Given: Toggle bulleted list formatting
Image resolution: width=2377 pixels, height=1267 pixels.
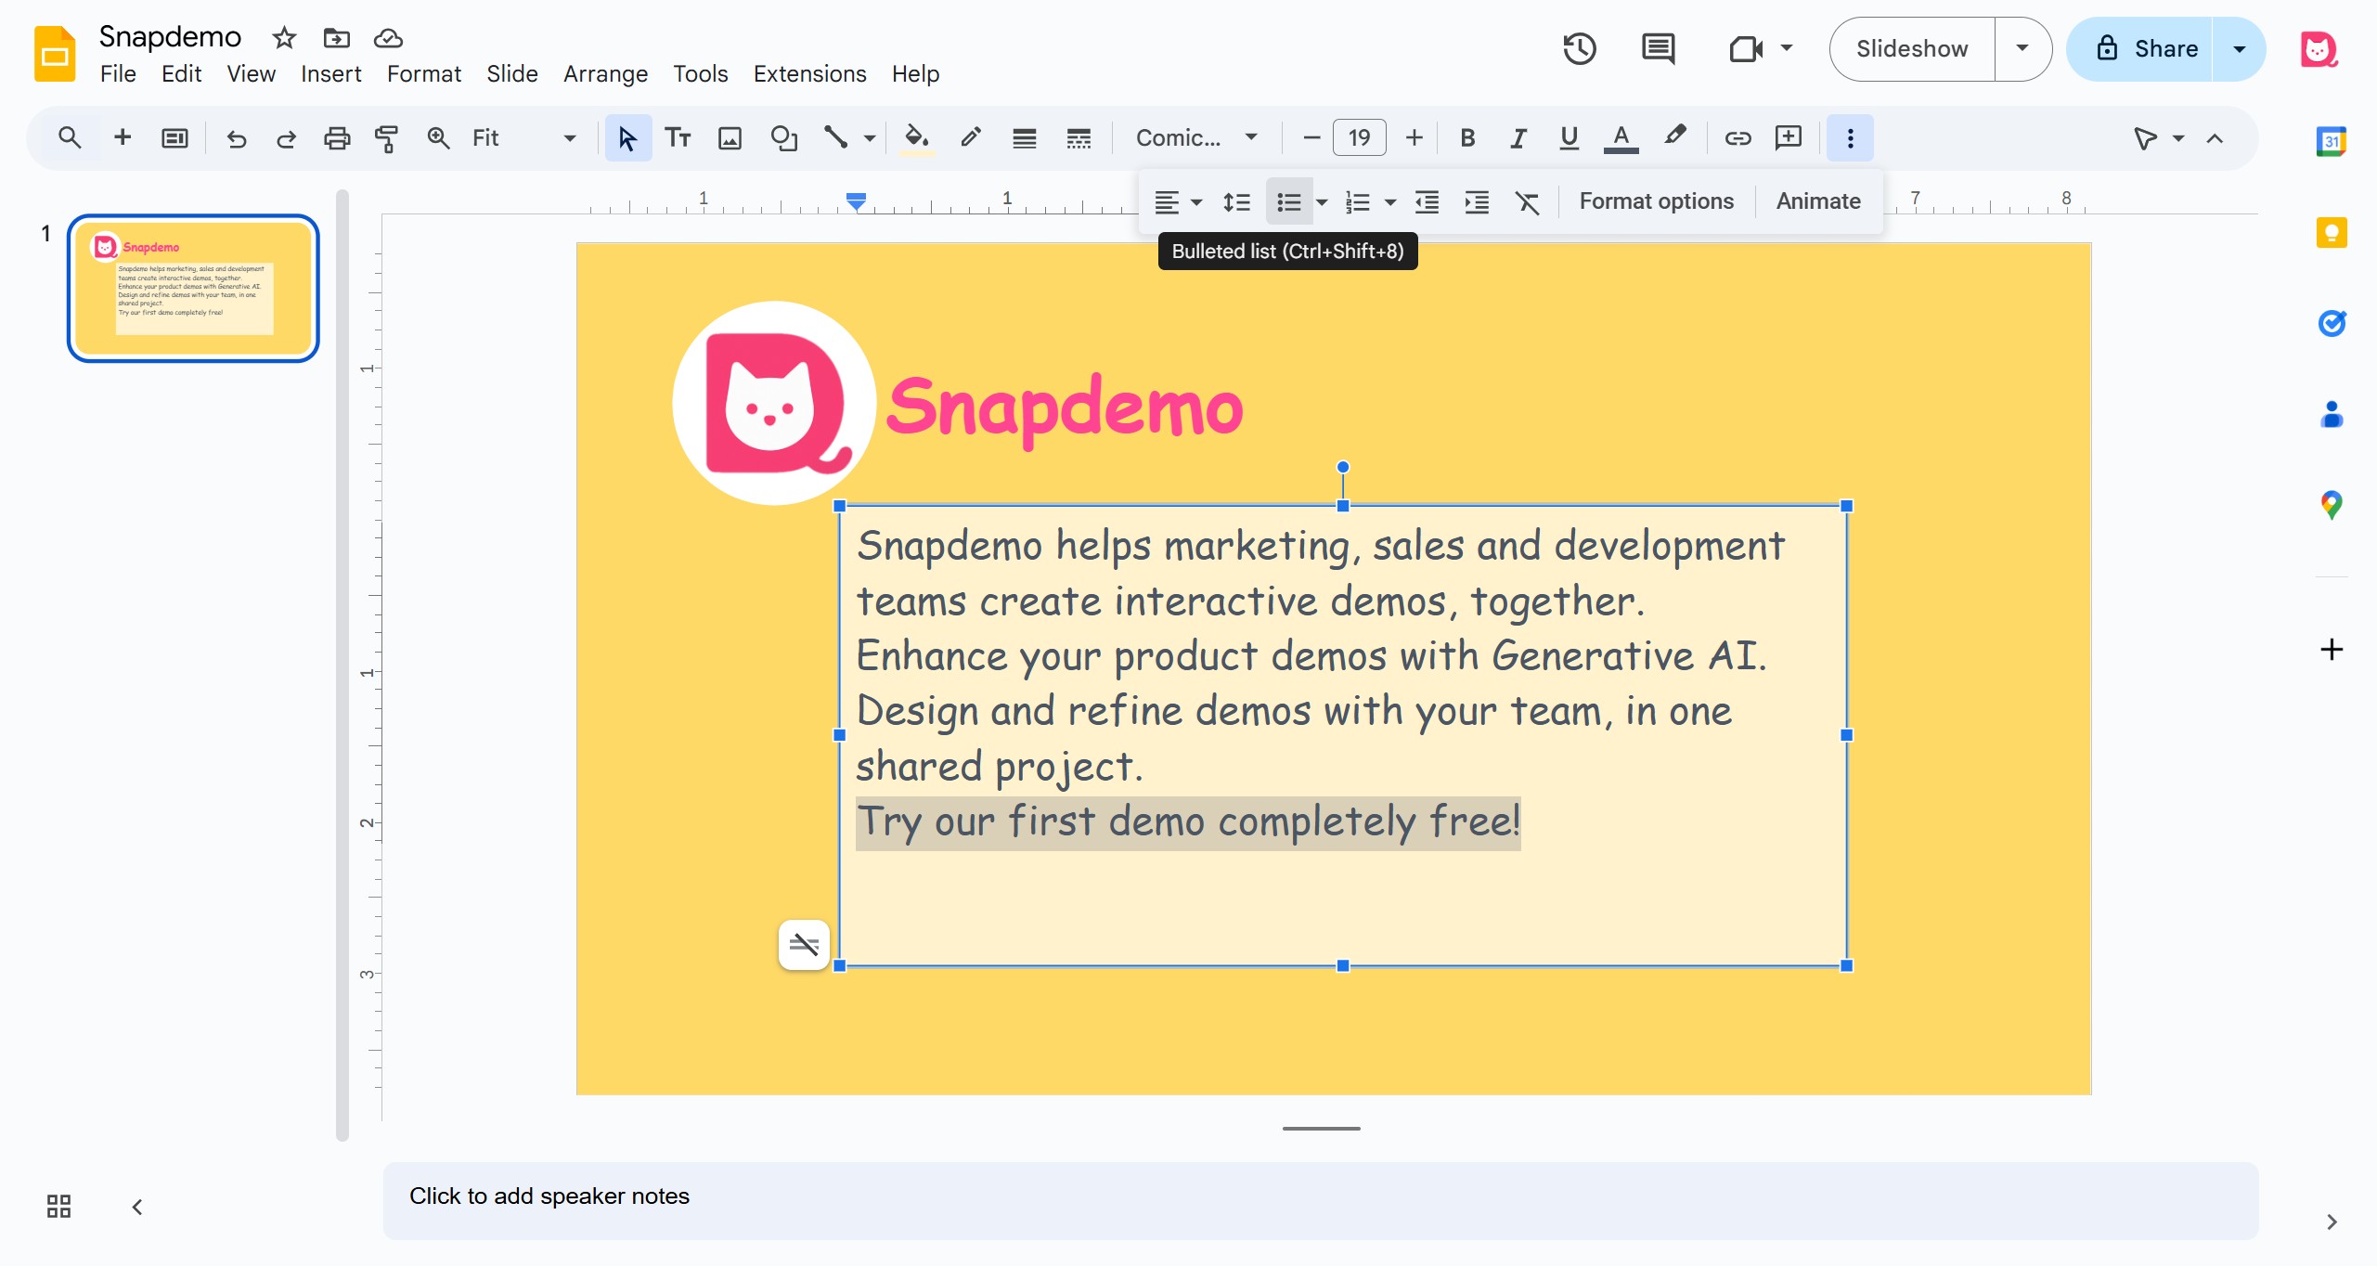Looking at the screenshot, I should click(x=1289, y=201).
